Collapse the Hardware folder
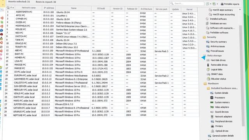 205,84
